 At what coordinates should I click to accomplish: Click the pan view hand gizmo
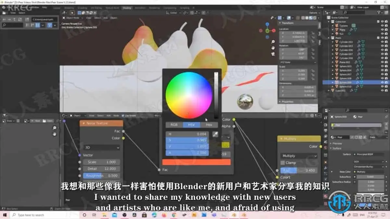273,48
